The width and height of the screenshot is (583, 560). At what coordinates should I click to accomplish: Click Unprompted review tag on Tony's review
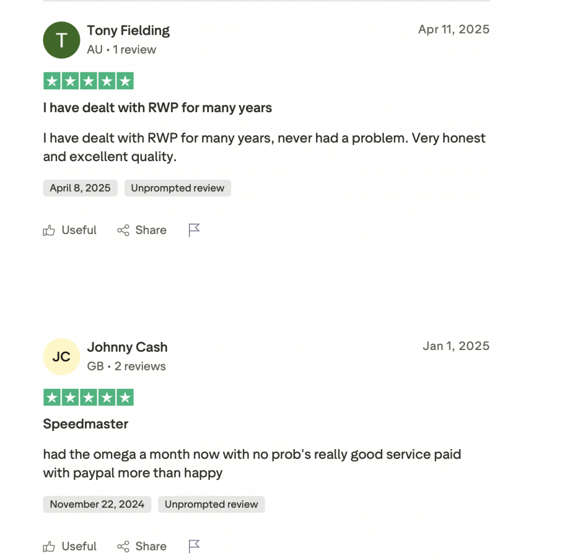[x=178, y=188]
